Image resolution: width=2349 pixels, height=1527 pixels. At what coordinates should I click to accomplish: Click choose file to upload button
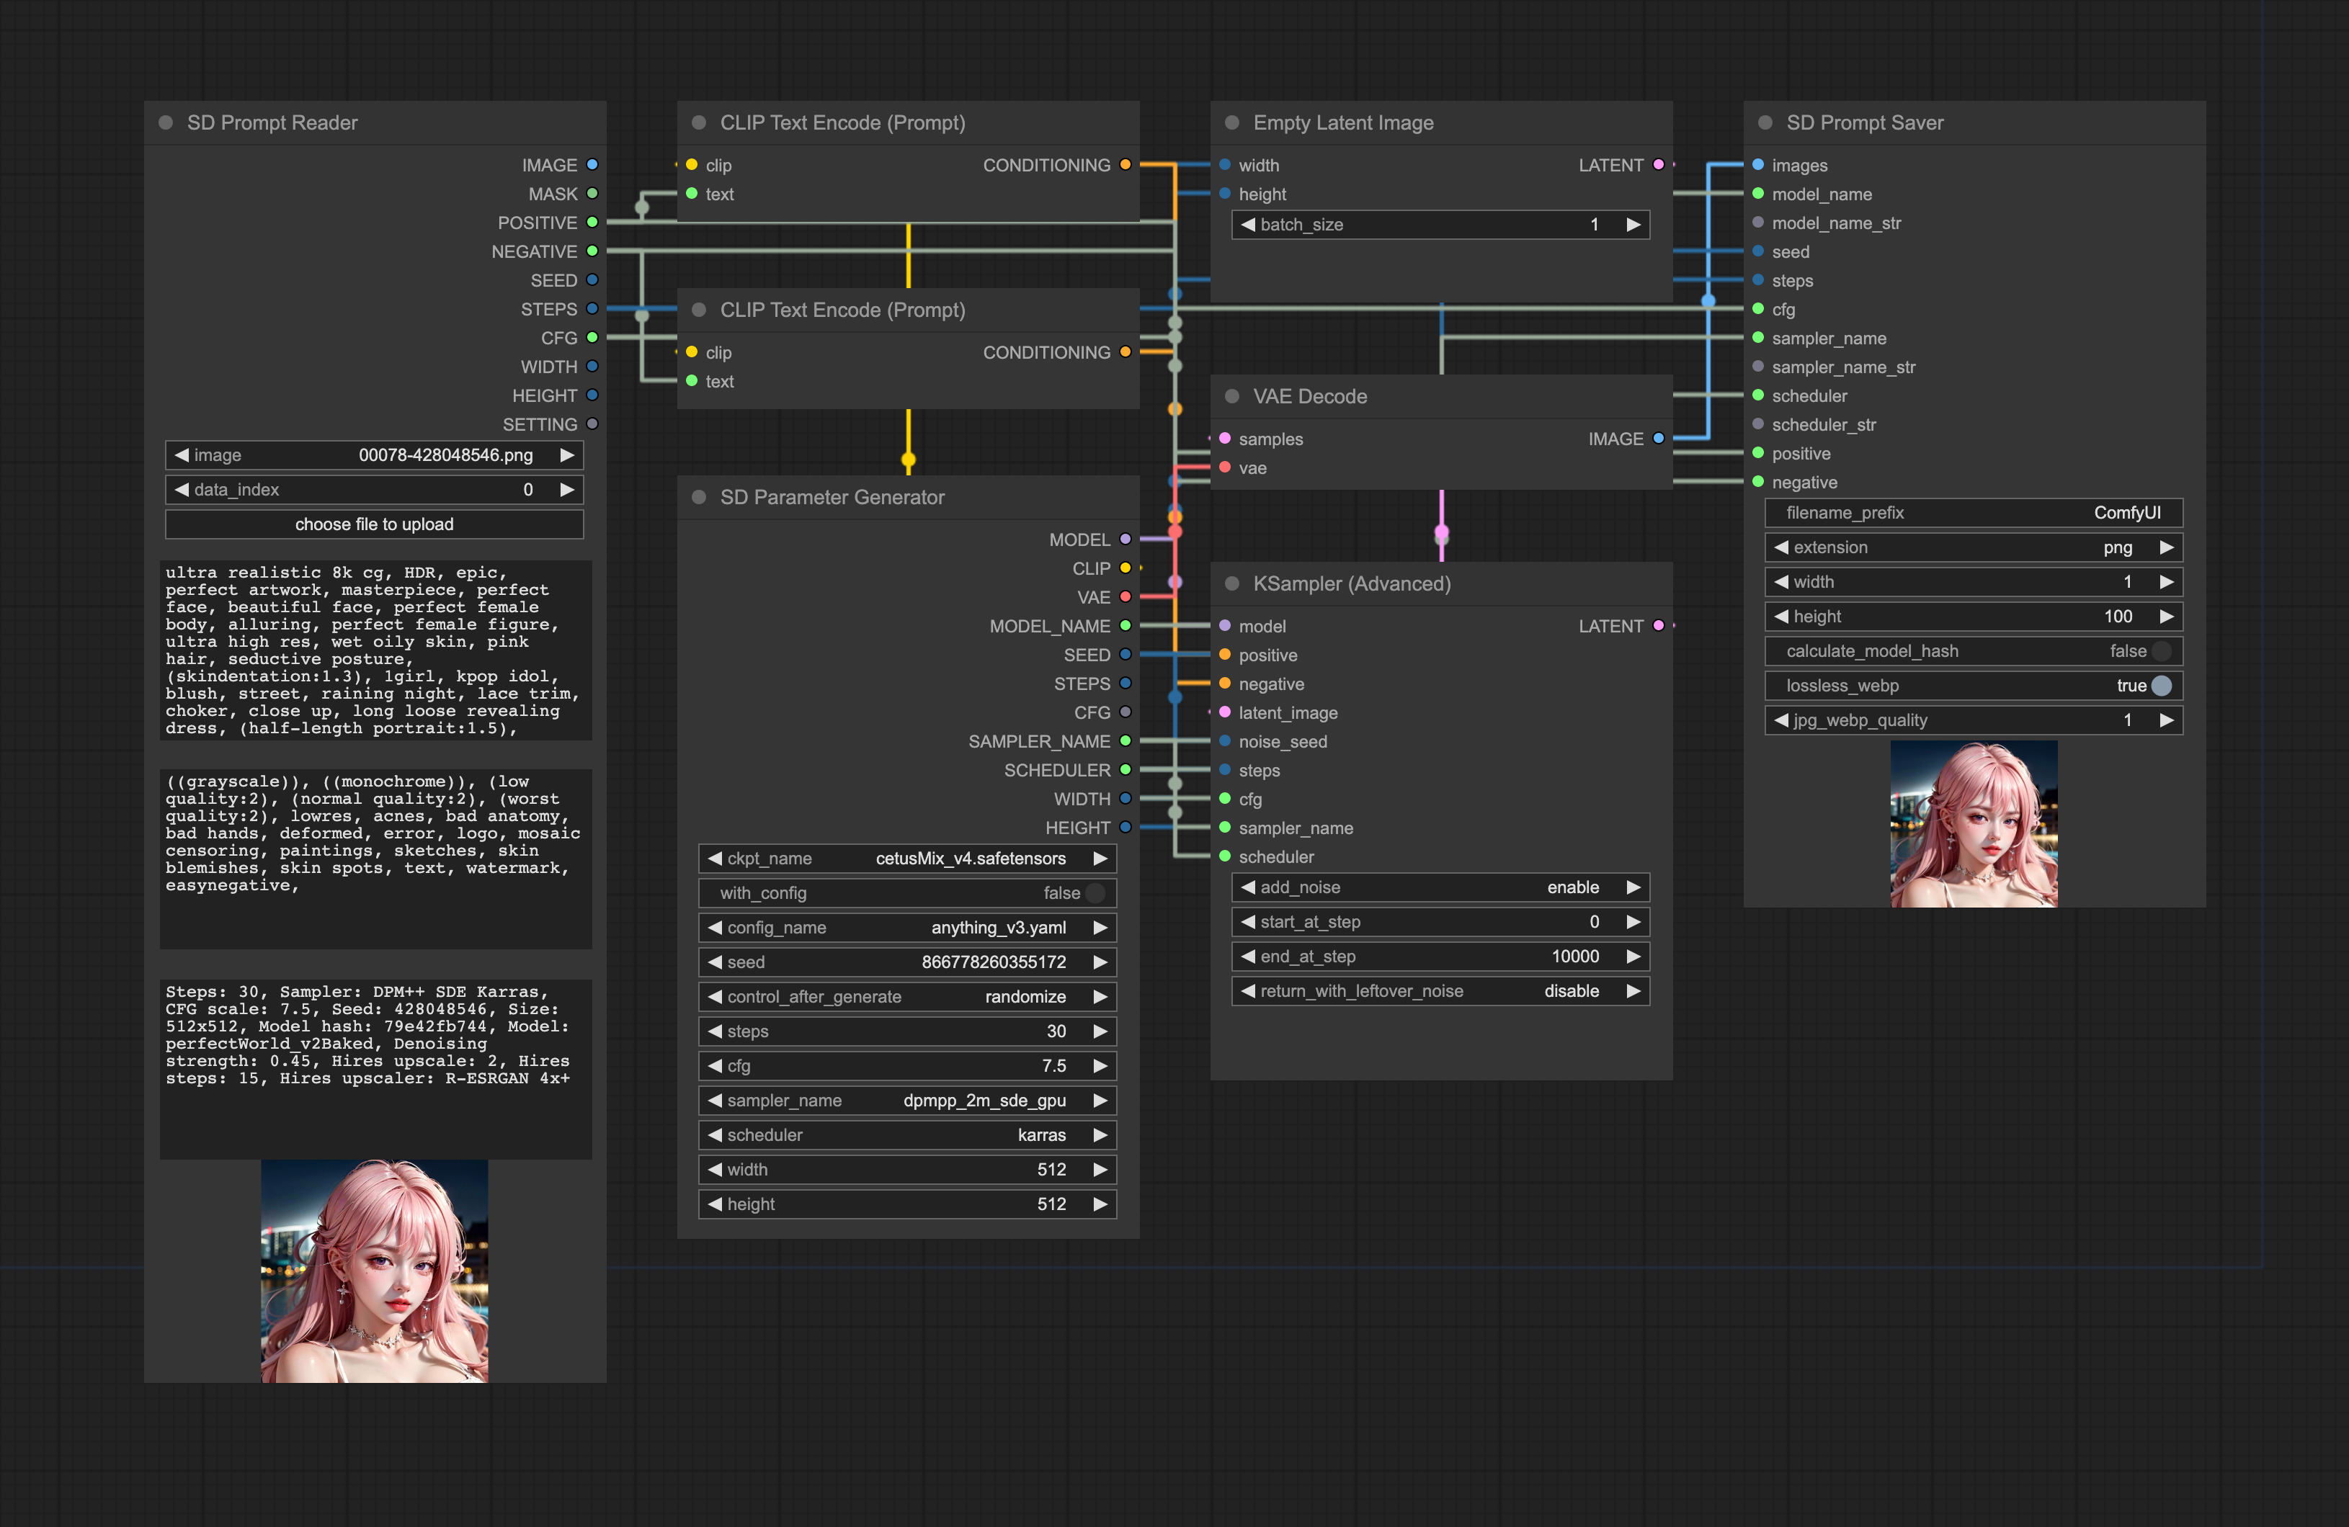374,524
